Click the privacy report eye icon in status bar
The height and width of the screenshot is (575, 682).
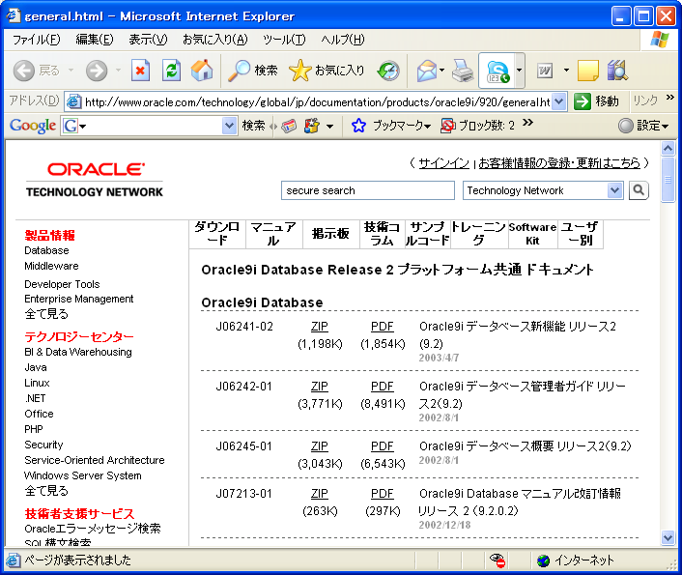[497, 561]
